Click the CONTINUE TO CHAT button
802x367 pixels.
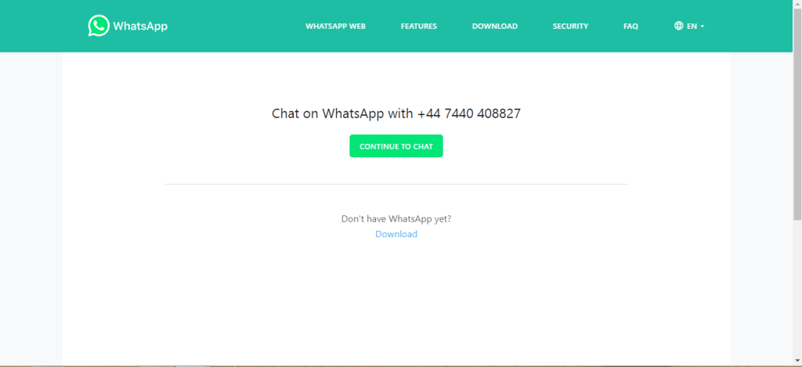coord(396,146)
